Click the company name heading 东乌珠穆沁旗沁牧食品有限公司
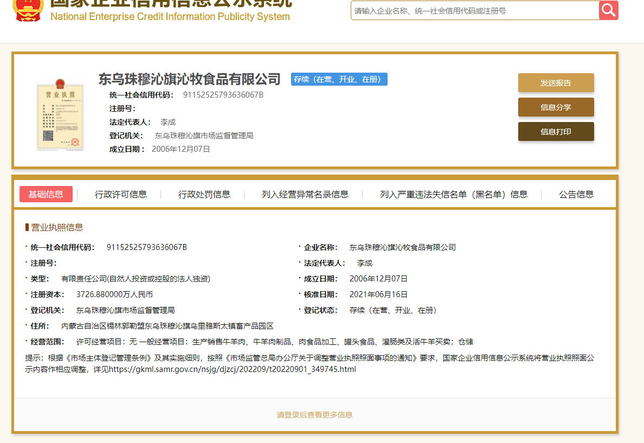The height and width of the screenshot is (443, 644). tap(189, 79)
